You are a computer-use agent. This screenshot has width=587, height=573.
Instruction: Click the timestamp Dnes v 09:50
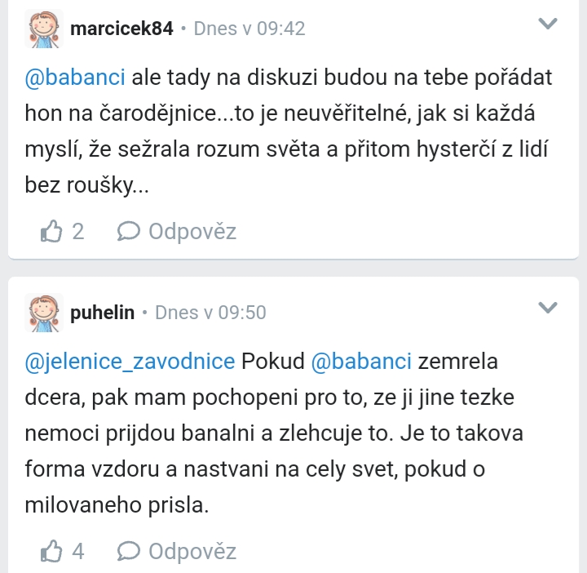tap(210, 313)
